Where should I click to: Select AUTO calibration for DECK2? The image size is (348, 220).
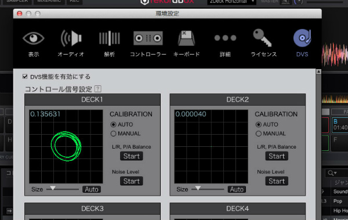coord(259,124)
